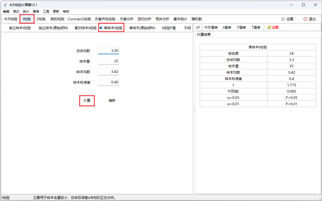Screen dimensions: 322x201
Task: Click the splitter handle between the panels
Action: 194,109
